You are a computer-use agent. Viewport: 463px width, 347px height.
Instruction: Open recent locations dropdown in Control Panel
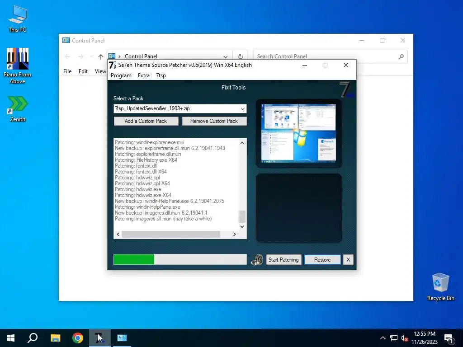coord(91,56)
